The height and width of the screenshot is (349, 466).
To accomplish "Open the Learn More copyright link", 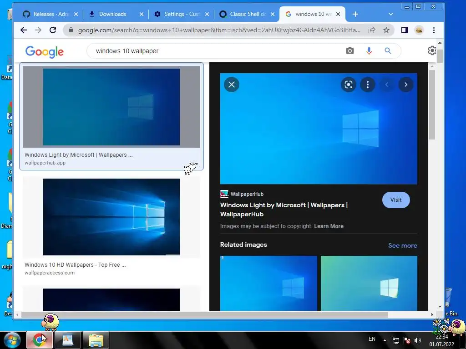I will 329,226.
